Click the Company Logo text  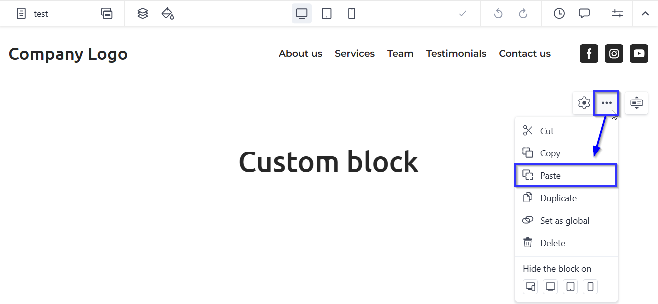pyautogui.click(x=68, y=54)
